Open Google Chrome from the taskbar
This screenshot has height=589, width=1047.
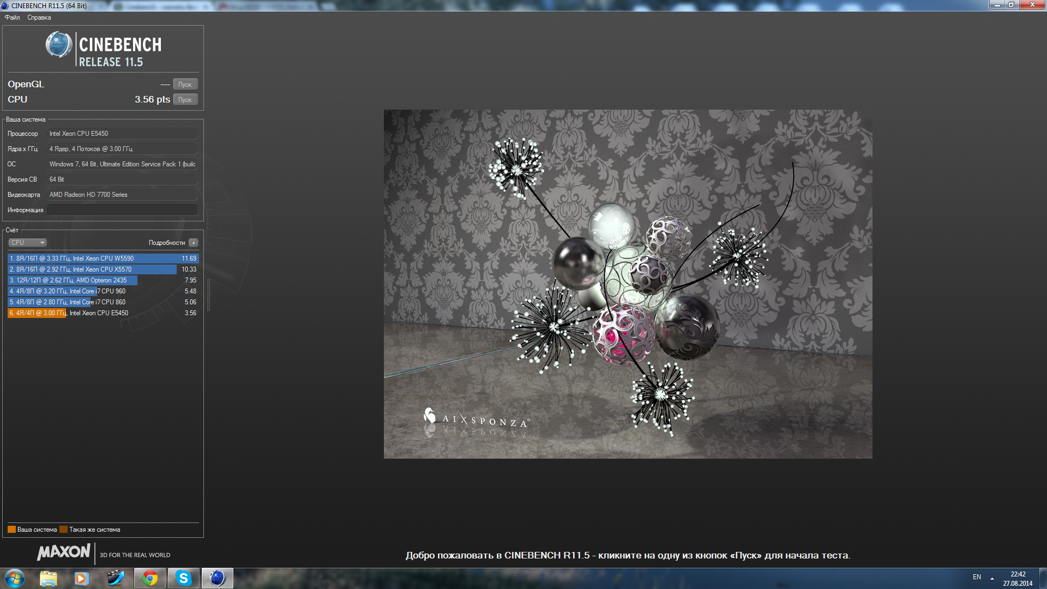pos(150,578)
